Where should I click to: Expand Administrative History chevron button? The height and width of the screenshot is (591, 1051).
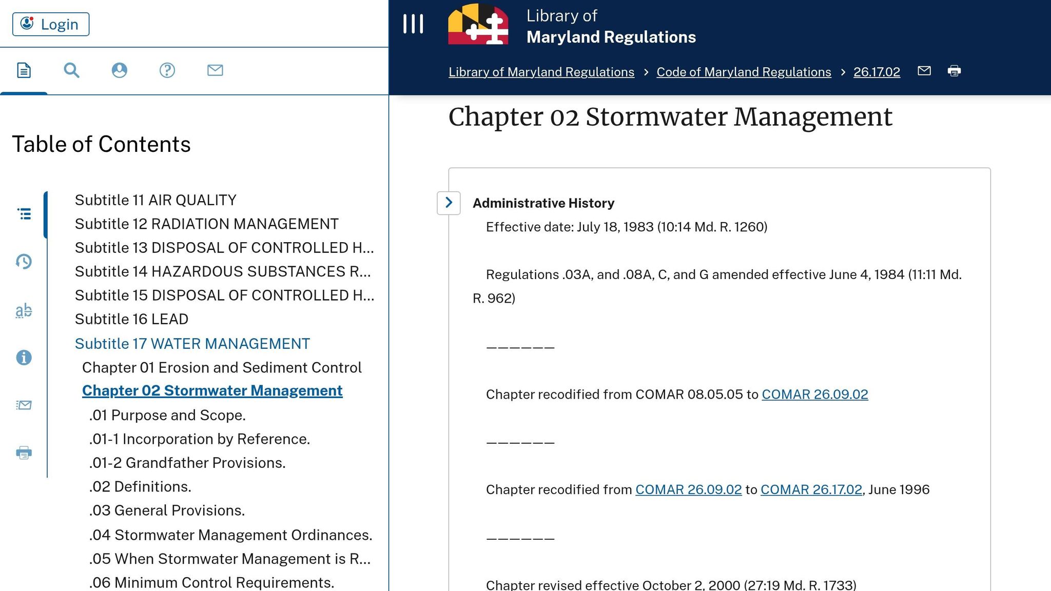(449, 203)
